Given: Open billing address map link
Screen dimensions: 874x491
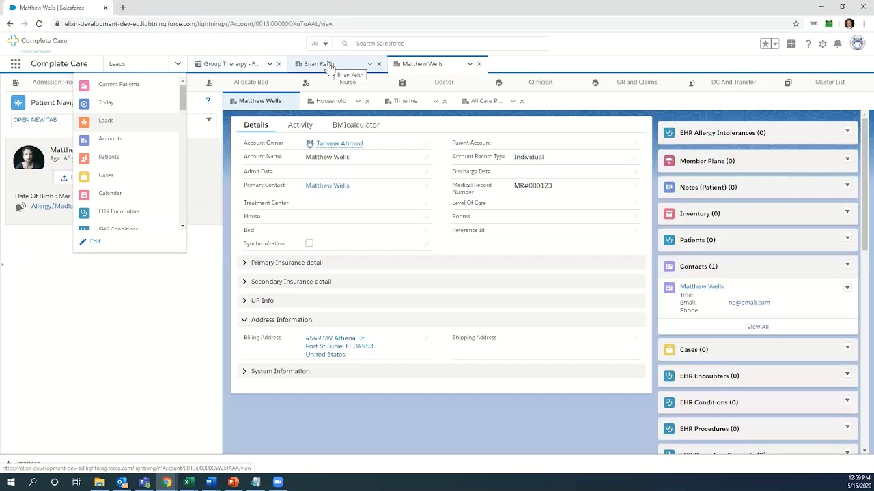Looking at the screenshot, I should click(x=339, y=346).
